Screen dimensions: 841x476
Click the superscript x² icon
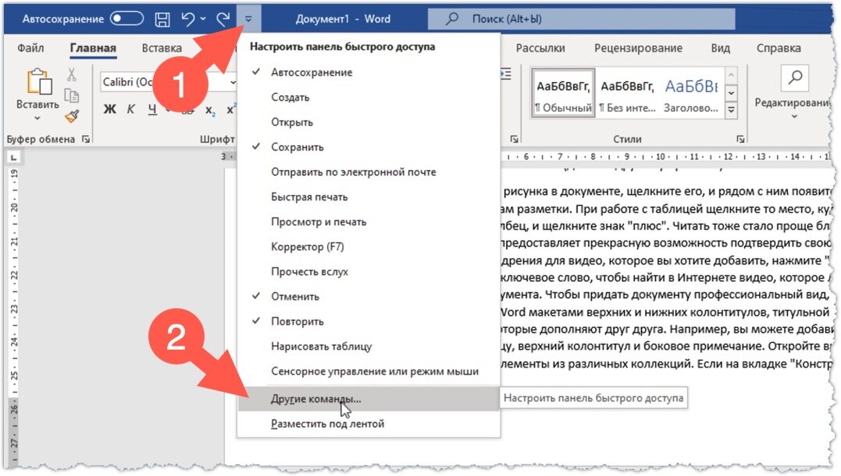coord(232,109)
